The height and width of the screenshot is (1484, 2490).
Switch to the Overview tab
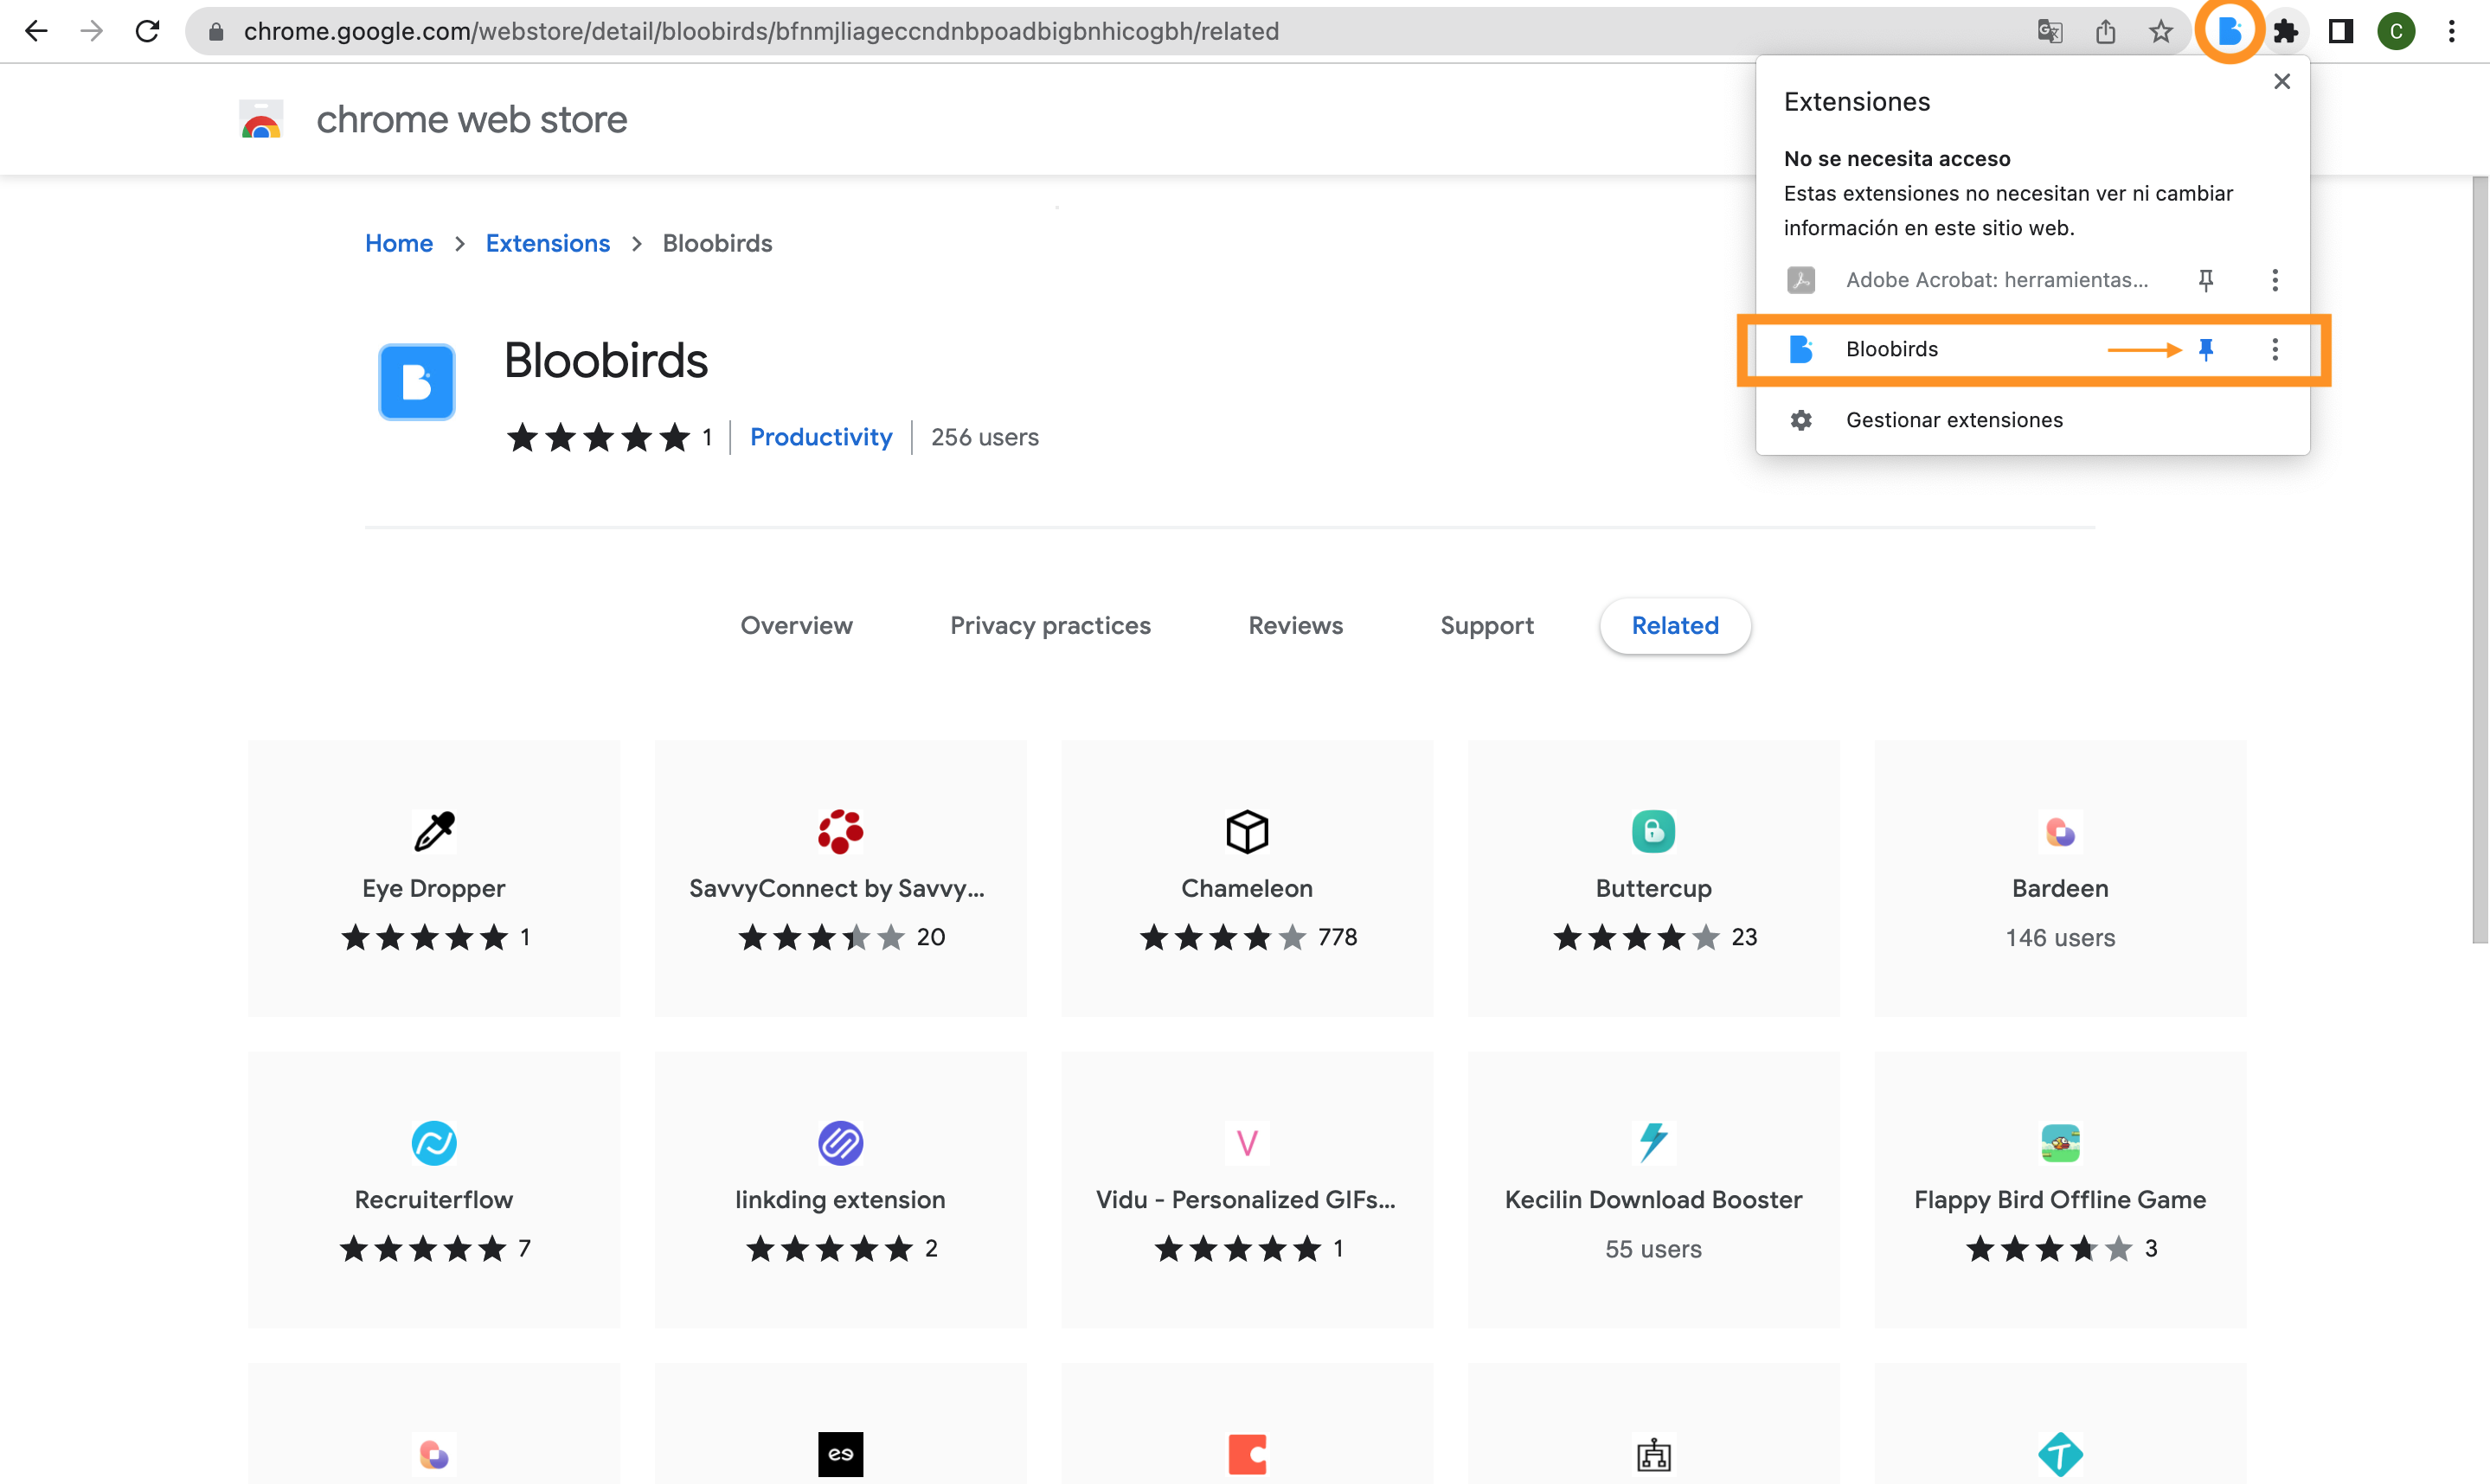pos(796,626)
